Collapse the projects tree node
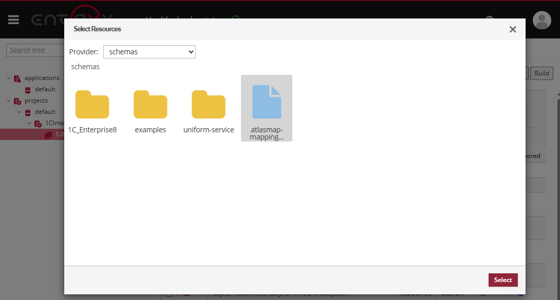 click(x=8, y=101)
